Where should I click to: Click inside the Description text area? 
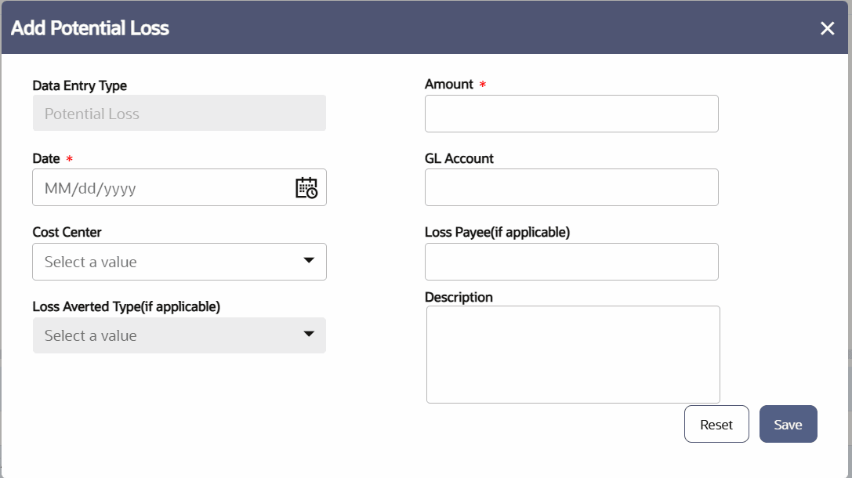pos(573,355)
